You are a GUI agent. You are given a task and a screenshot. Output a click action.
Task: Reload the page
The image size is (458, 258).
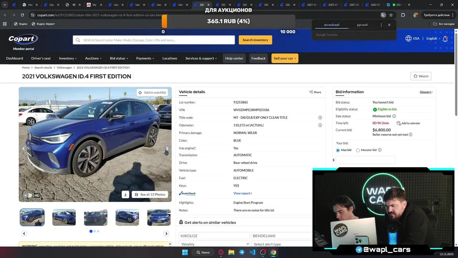[x=22, y=15]
